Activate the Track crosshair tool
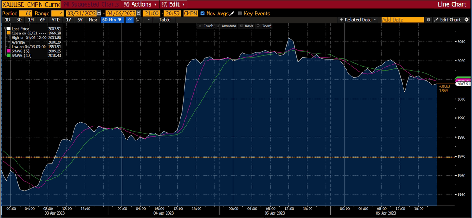 [x=206, y=26]
